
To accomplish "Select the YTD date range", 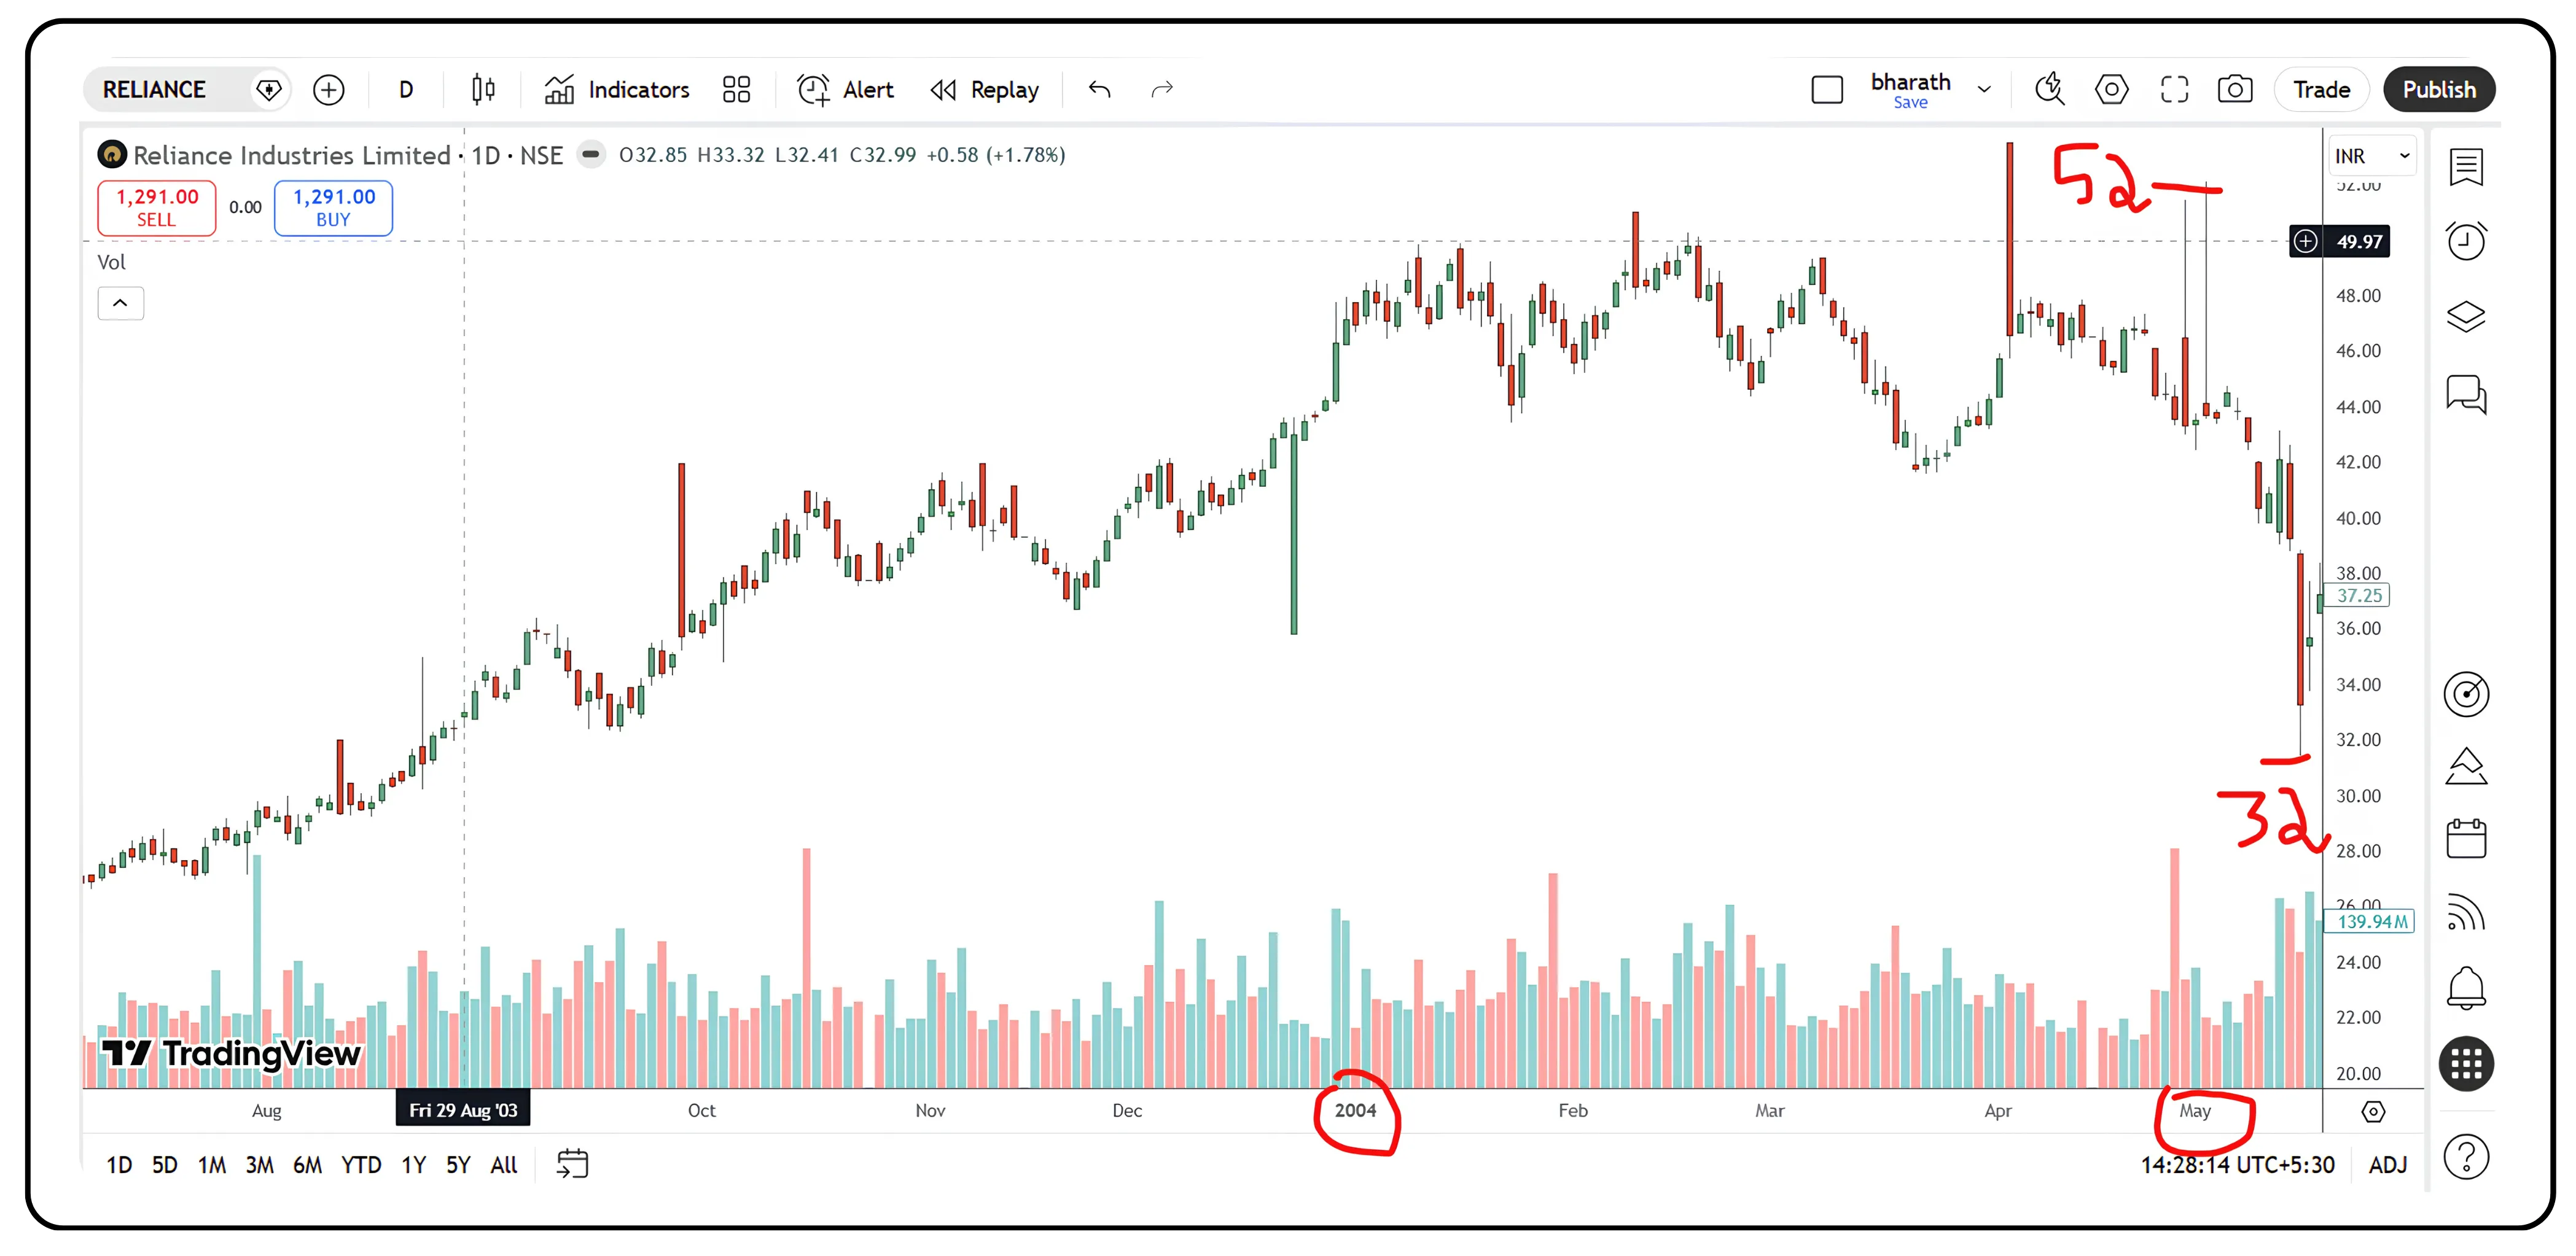I will tap(360, 1165).
